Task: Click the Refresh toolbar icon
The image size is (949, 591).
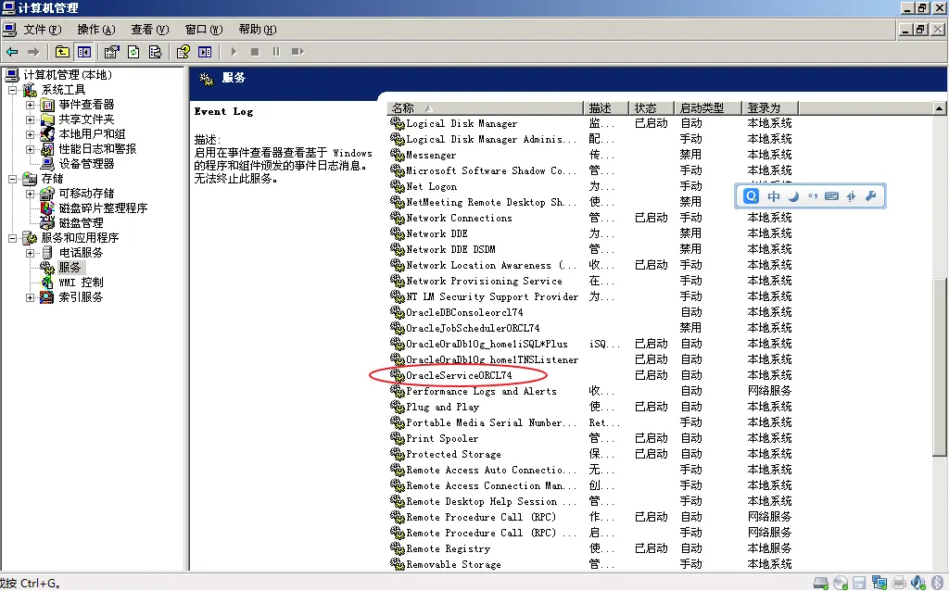Action: [x=133, y=52]
